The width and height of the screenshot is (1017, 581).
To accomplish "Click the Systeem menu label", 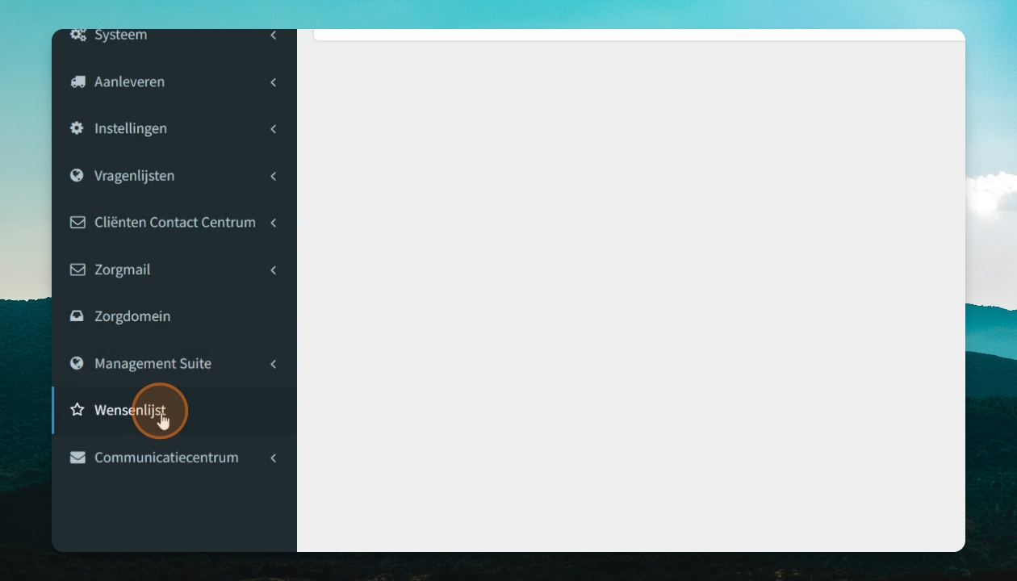I will click(x=120, y=35).
